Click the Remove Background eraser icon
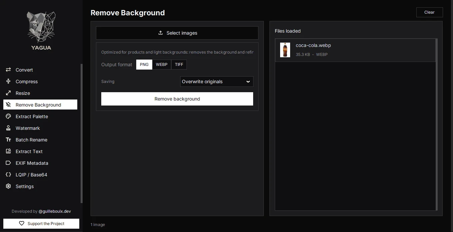 pos(8,105)
